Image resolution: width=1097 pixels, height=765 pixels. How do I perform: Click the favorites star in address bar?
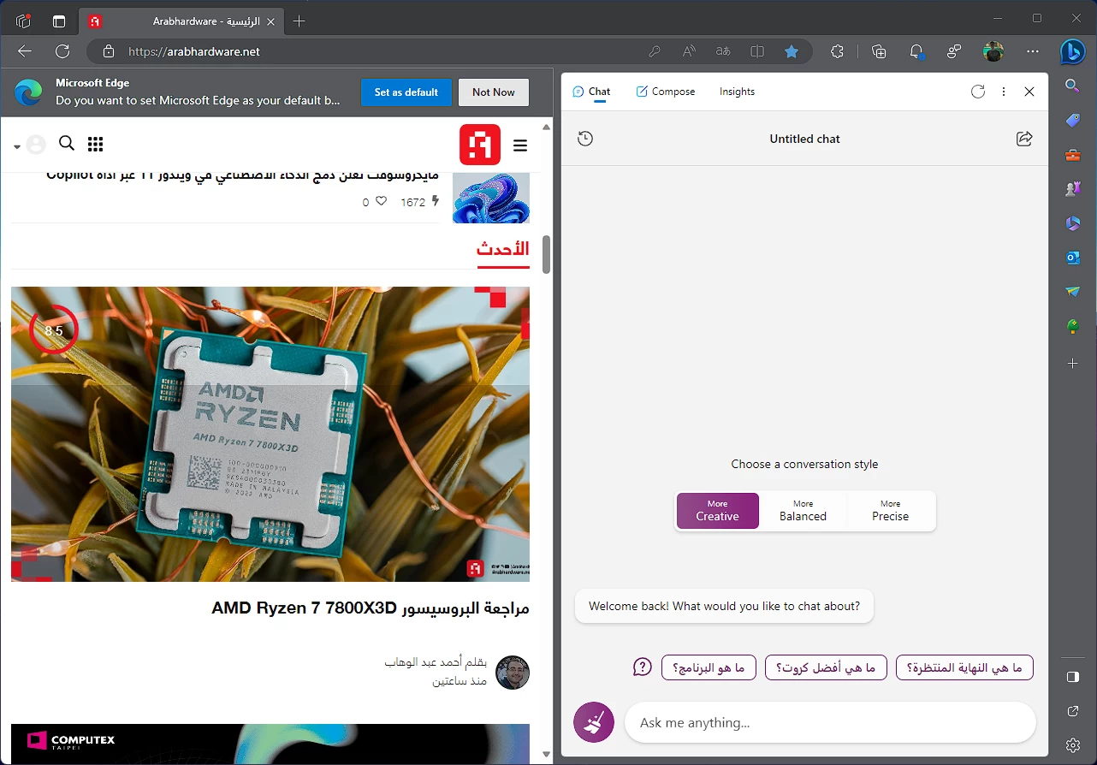pyautogui.click(x=792, y=51)
